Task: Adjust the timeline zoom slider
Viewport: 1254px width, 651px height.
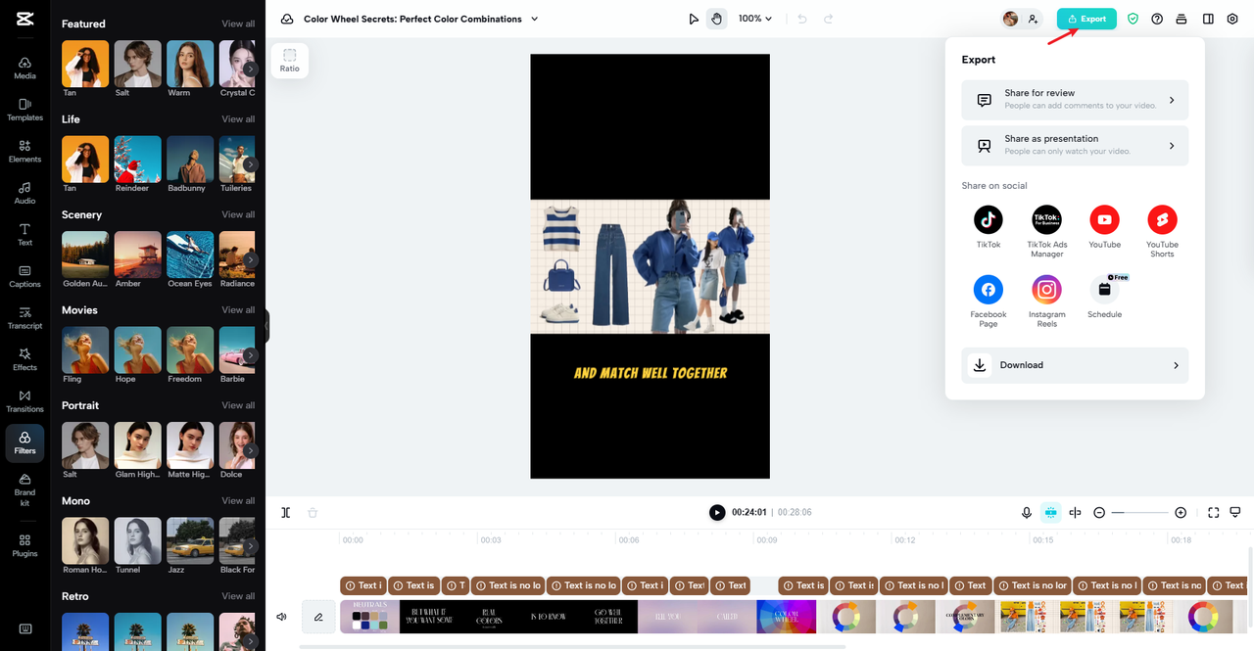Action: point(1140,512)
